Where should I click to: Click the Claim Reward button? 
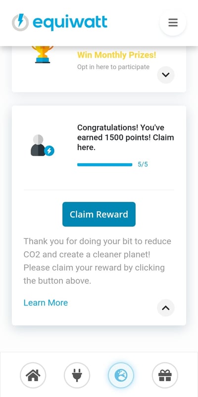coord(99,214)
